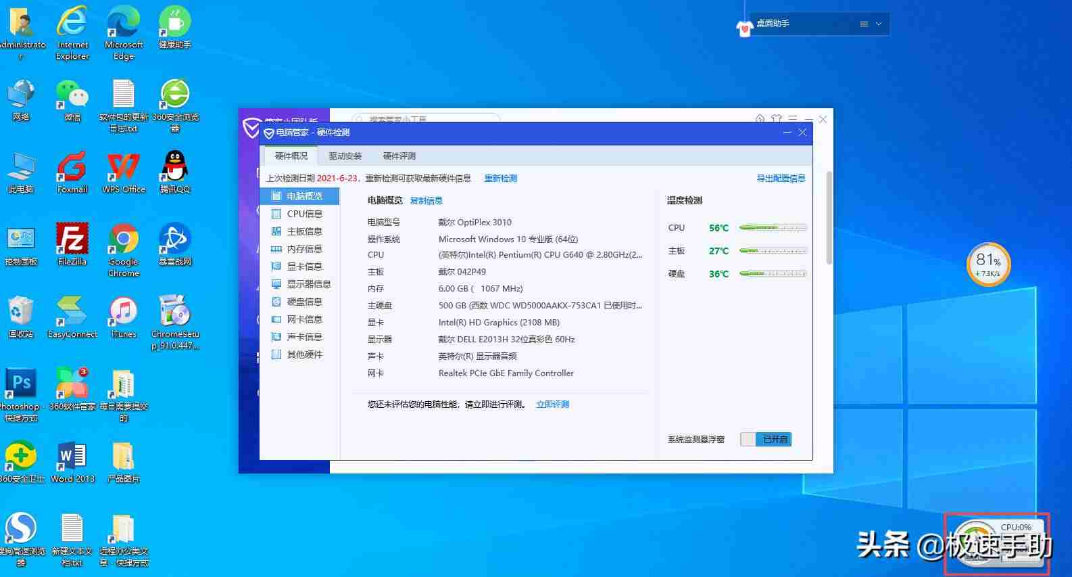Open Foxmail desktop shortcut
Image resolution: width=1072 pixels, height=577 pixels.
click(x=72, y=173)
